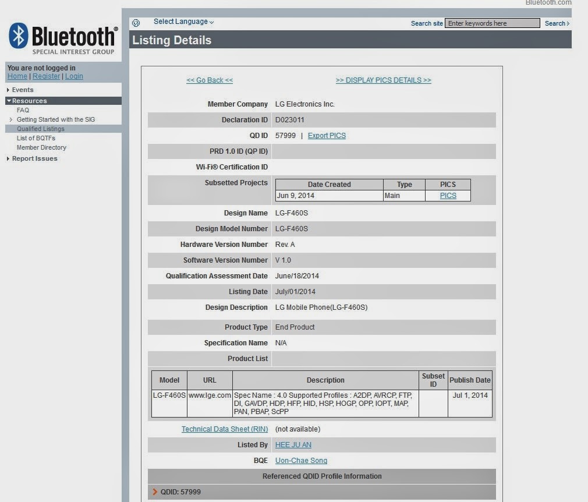Expand the Events menu section
Viewport: 588px width, 502px height.
(20, 90)
